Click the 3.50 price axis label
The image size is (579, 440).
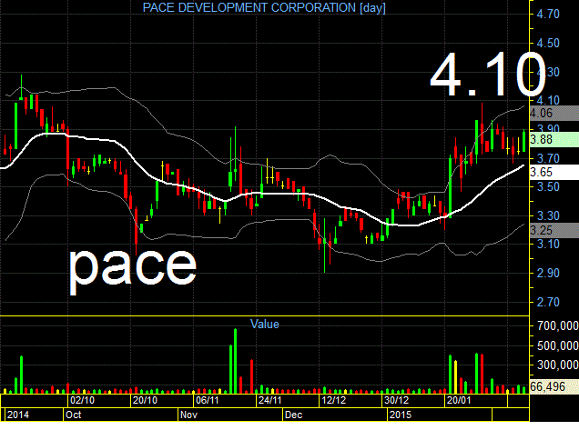(548, 187)
